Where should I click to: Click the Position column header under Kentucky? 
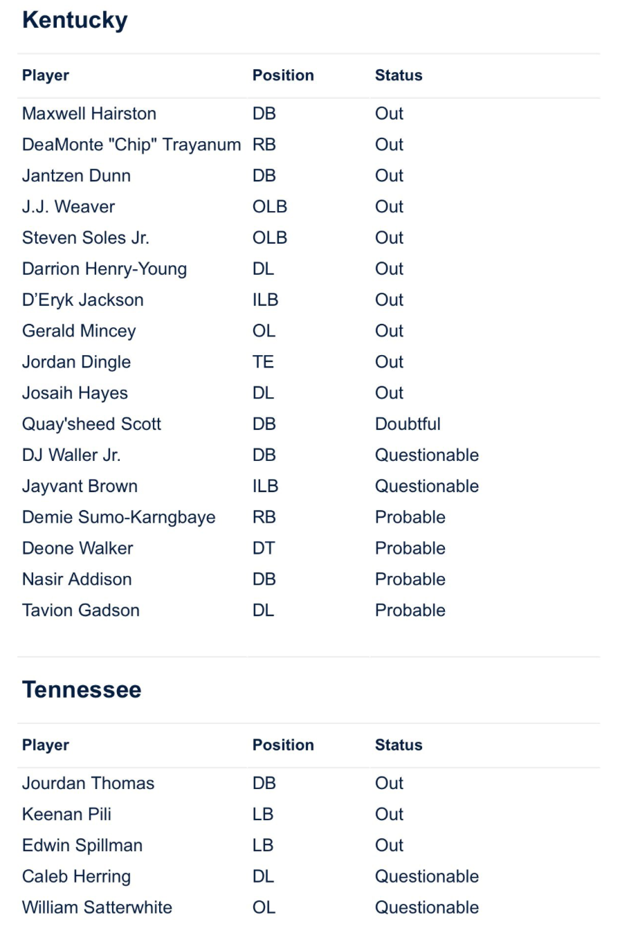pyautogui.click(x=283, y=75)
